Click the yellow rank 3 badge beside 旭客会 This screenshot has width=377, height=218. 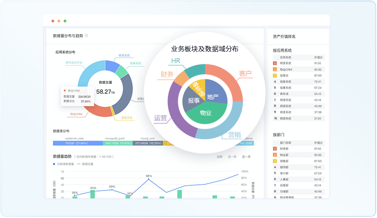coord(275,76)
